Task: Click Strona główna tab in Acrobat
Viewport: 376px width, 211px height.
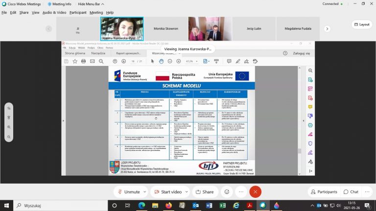Action: tap(75, 53)
